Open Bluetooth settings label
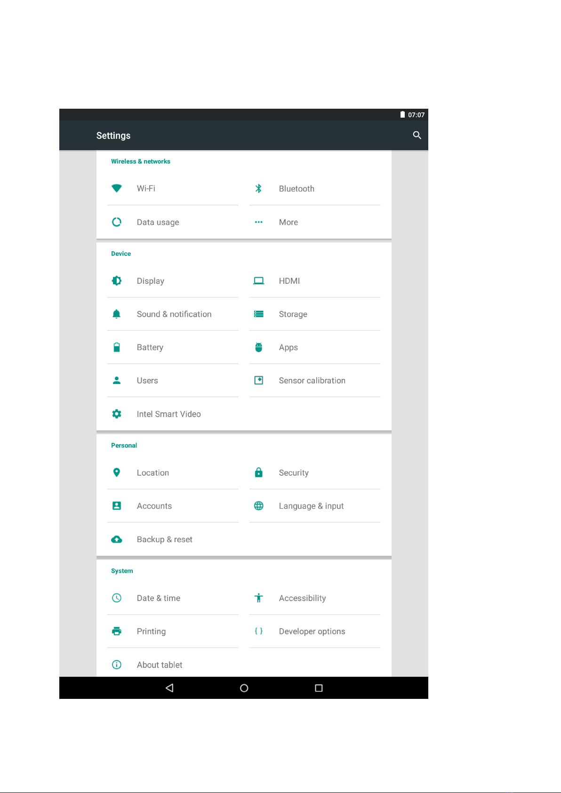The image size is (561, 793). [297, 189]
